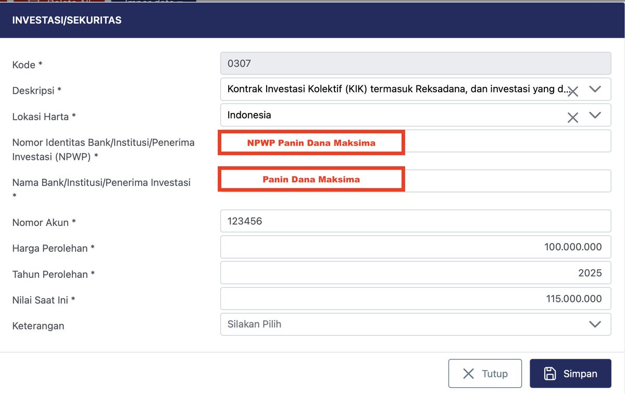Click the 'Harga Perolehan *' label
The height and width of the screenshot is (394, 625).
click(x=53, y=248)
